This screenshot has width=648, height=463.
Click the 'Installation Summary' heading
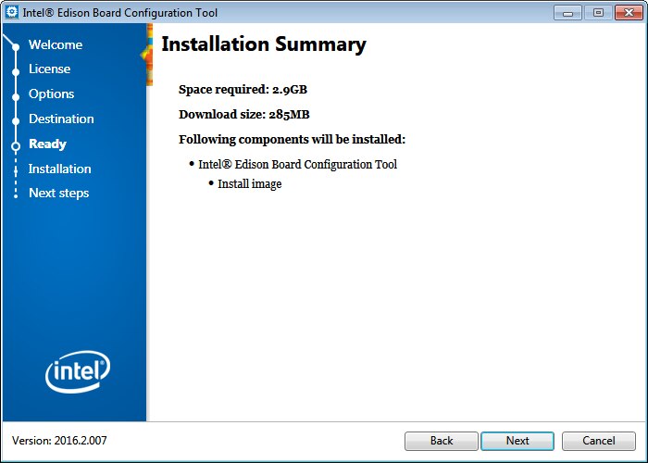264,44
